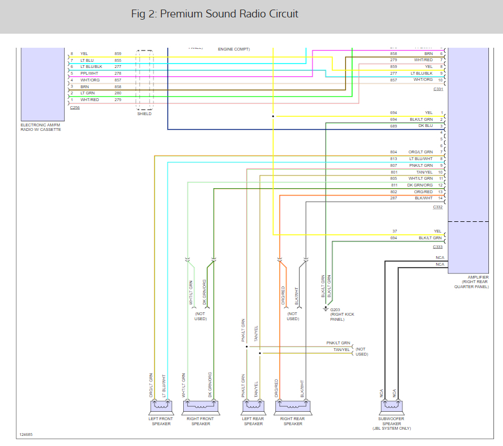
Task: Click the horizontal 'TAN/YEL' branch label
Action: coord(342,349)
